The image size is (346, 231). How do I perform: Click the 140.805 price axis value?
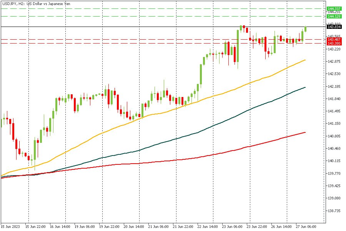click(x=334, y=136)
